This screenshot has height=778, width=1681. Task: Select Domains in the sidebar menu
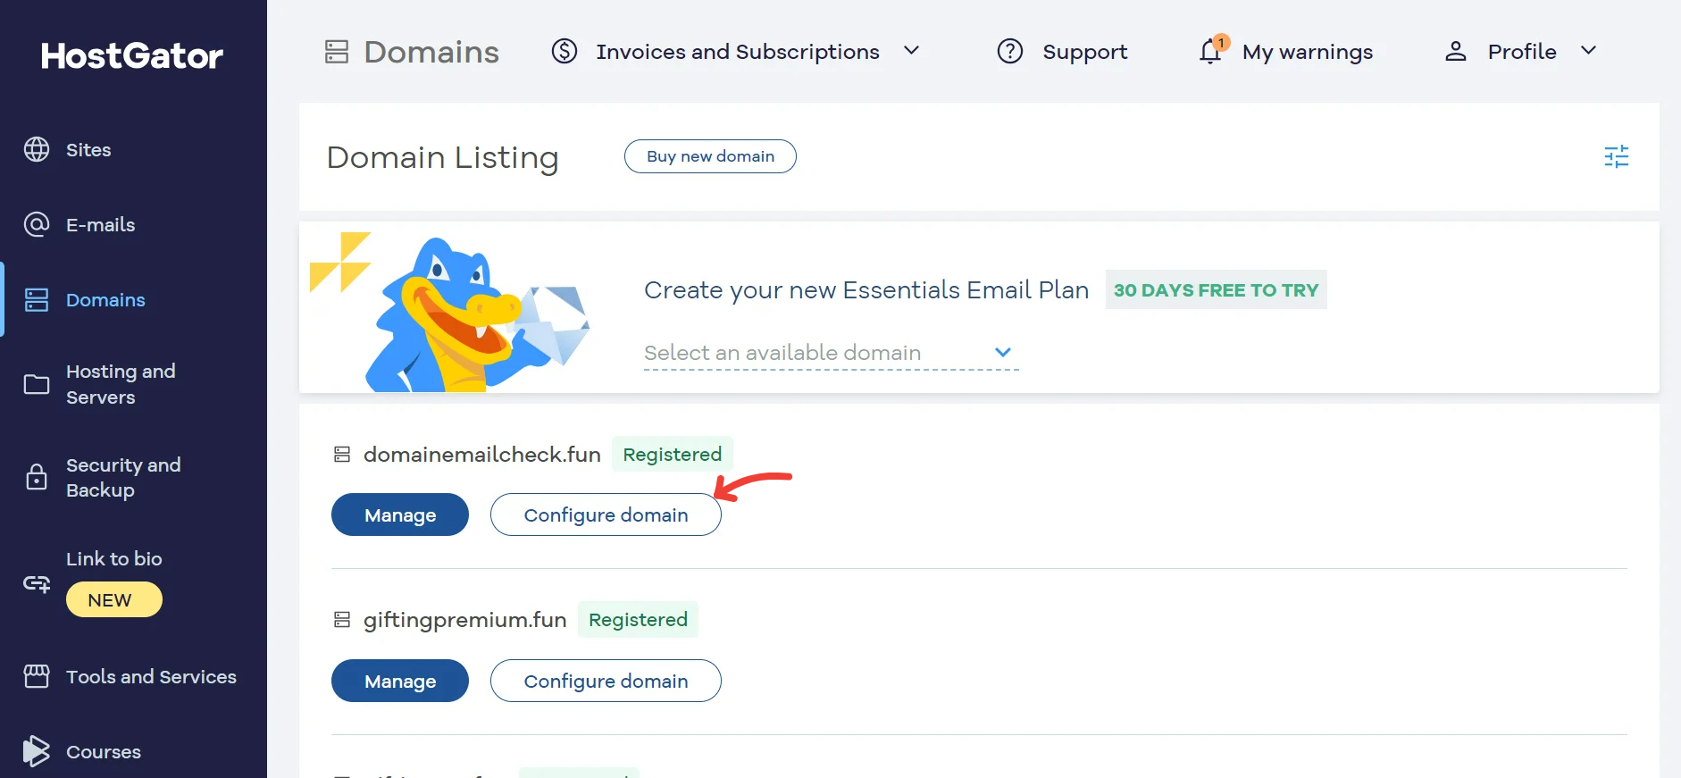[105, 300]
